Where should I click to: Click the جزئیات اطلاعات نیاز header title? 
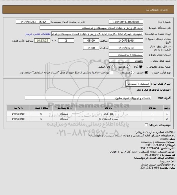pos(157,10)
